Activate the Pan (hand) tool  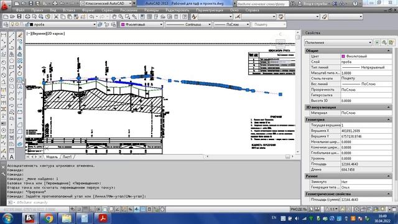tap(114, 17)
